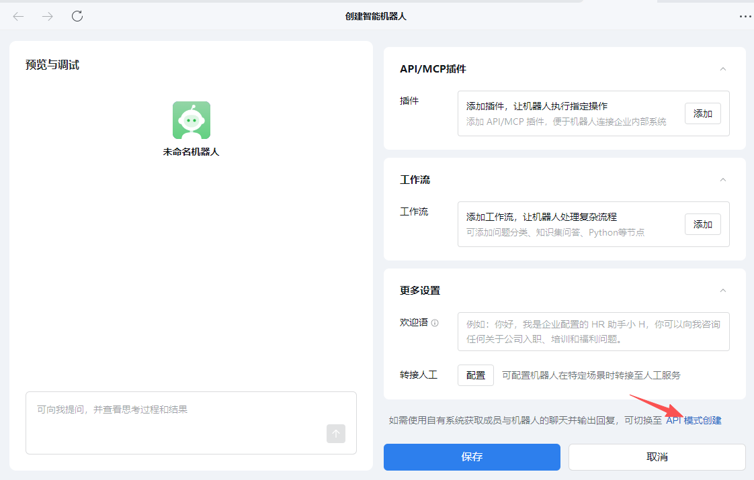Click the 创建智能机器人 page title
The image size is (754, 480).
point(376,16)
